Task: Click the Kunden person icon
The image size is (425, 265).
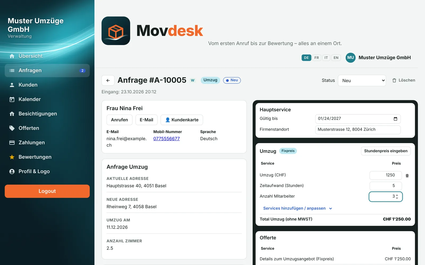Action: coord(12,85)
